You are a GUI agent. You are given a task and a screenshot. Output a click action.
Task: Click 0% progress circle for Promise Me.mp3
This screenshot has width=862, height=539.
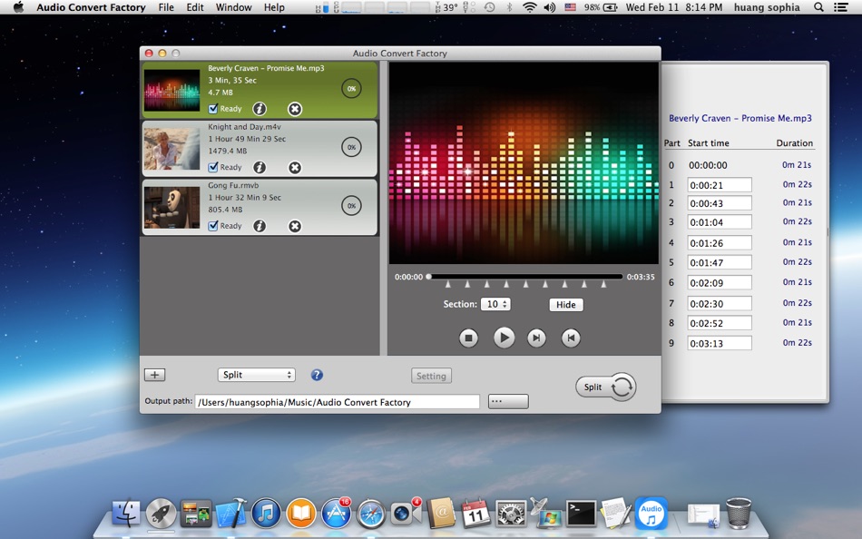(x=351, y=89)
